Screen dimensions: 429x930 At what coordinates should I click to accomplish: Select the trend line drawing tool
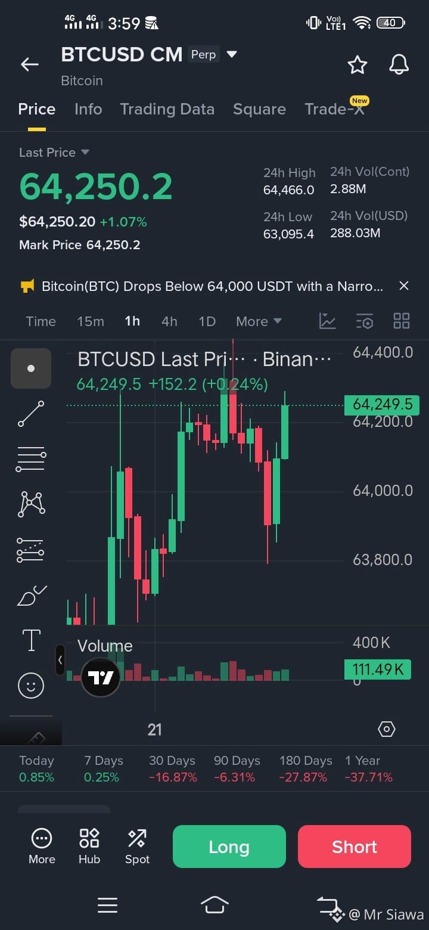coord(31,414)
